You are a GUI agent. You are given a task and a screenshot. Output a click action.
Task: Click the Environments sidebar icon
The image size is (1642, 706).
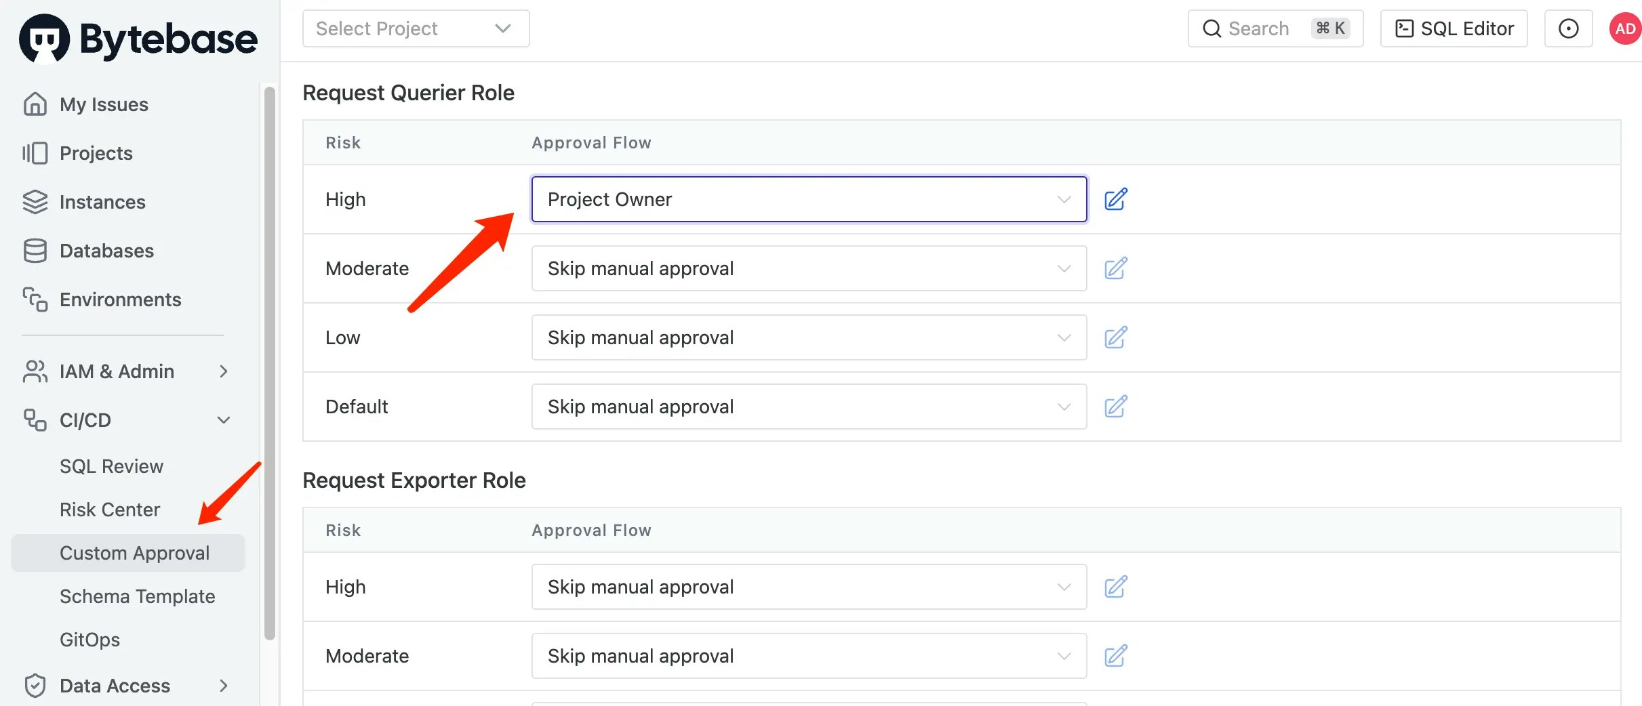(35, 299)
